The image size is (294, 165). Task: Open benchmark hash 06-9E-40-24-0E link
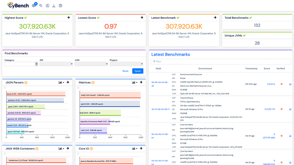(160, 84)
